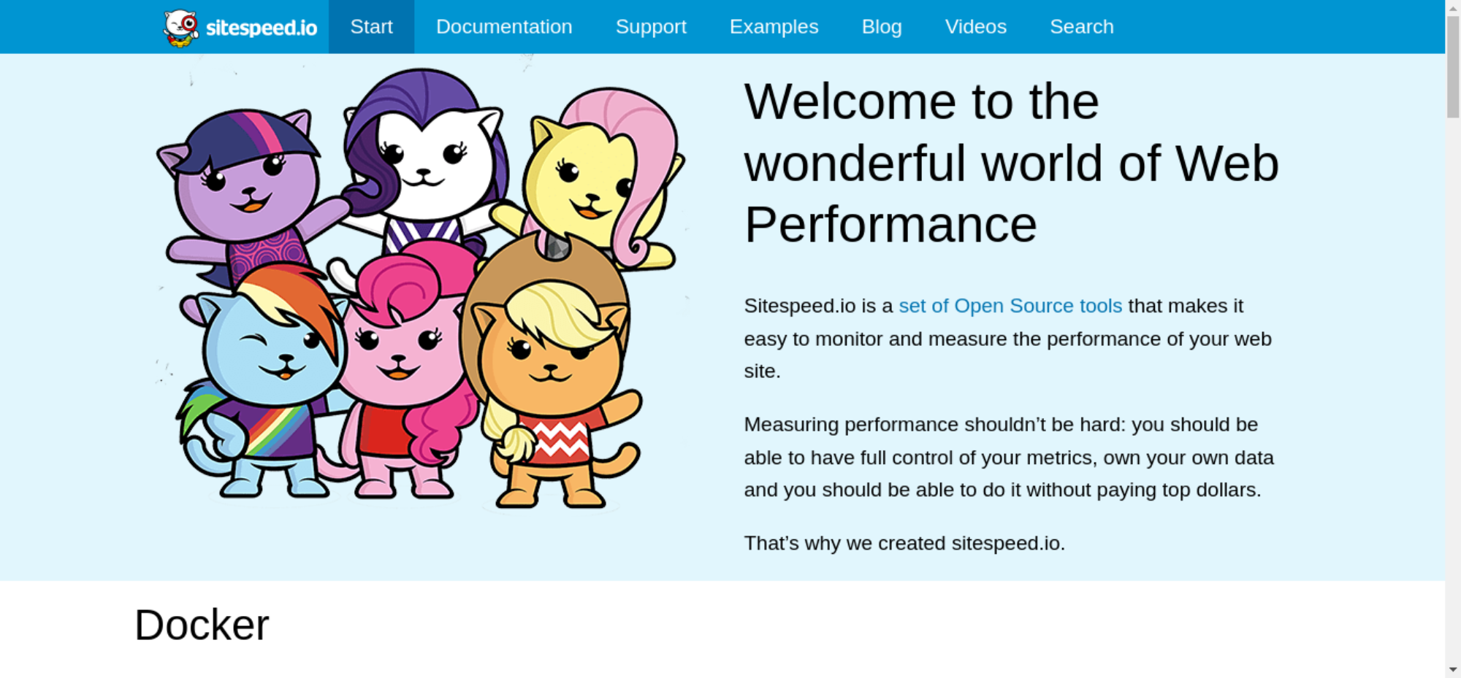Click the Docker section heading
The image size is (1461, 678).
click(x=202, y=625)
